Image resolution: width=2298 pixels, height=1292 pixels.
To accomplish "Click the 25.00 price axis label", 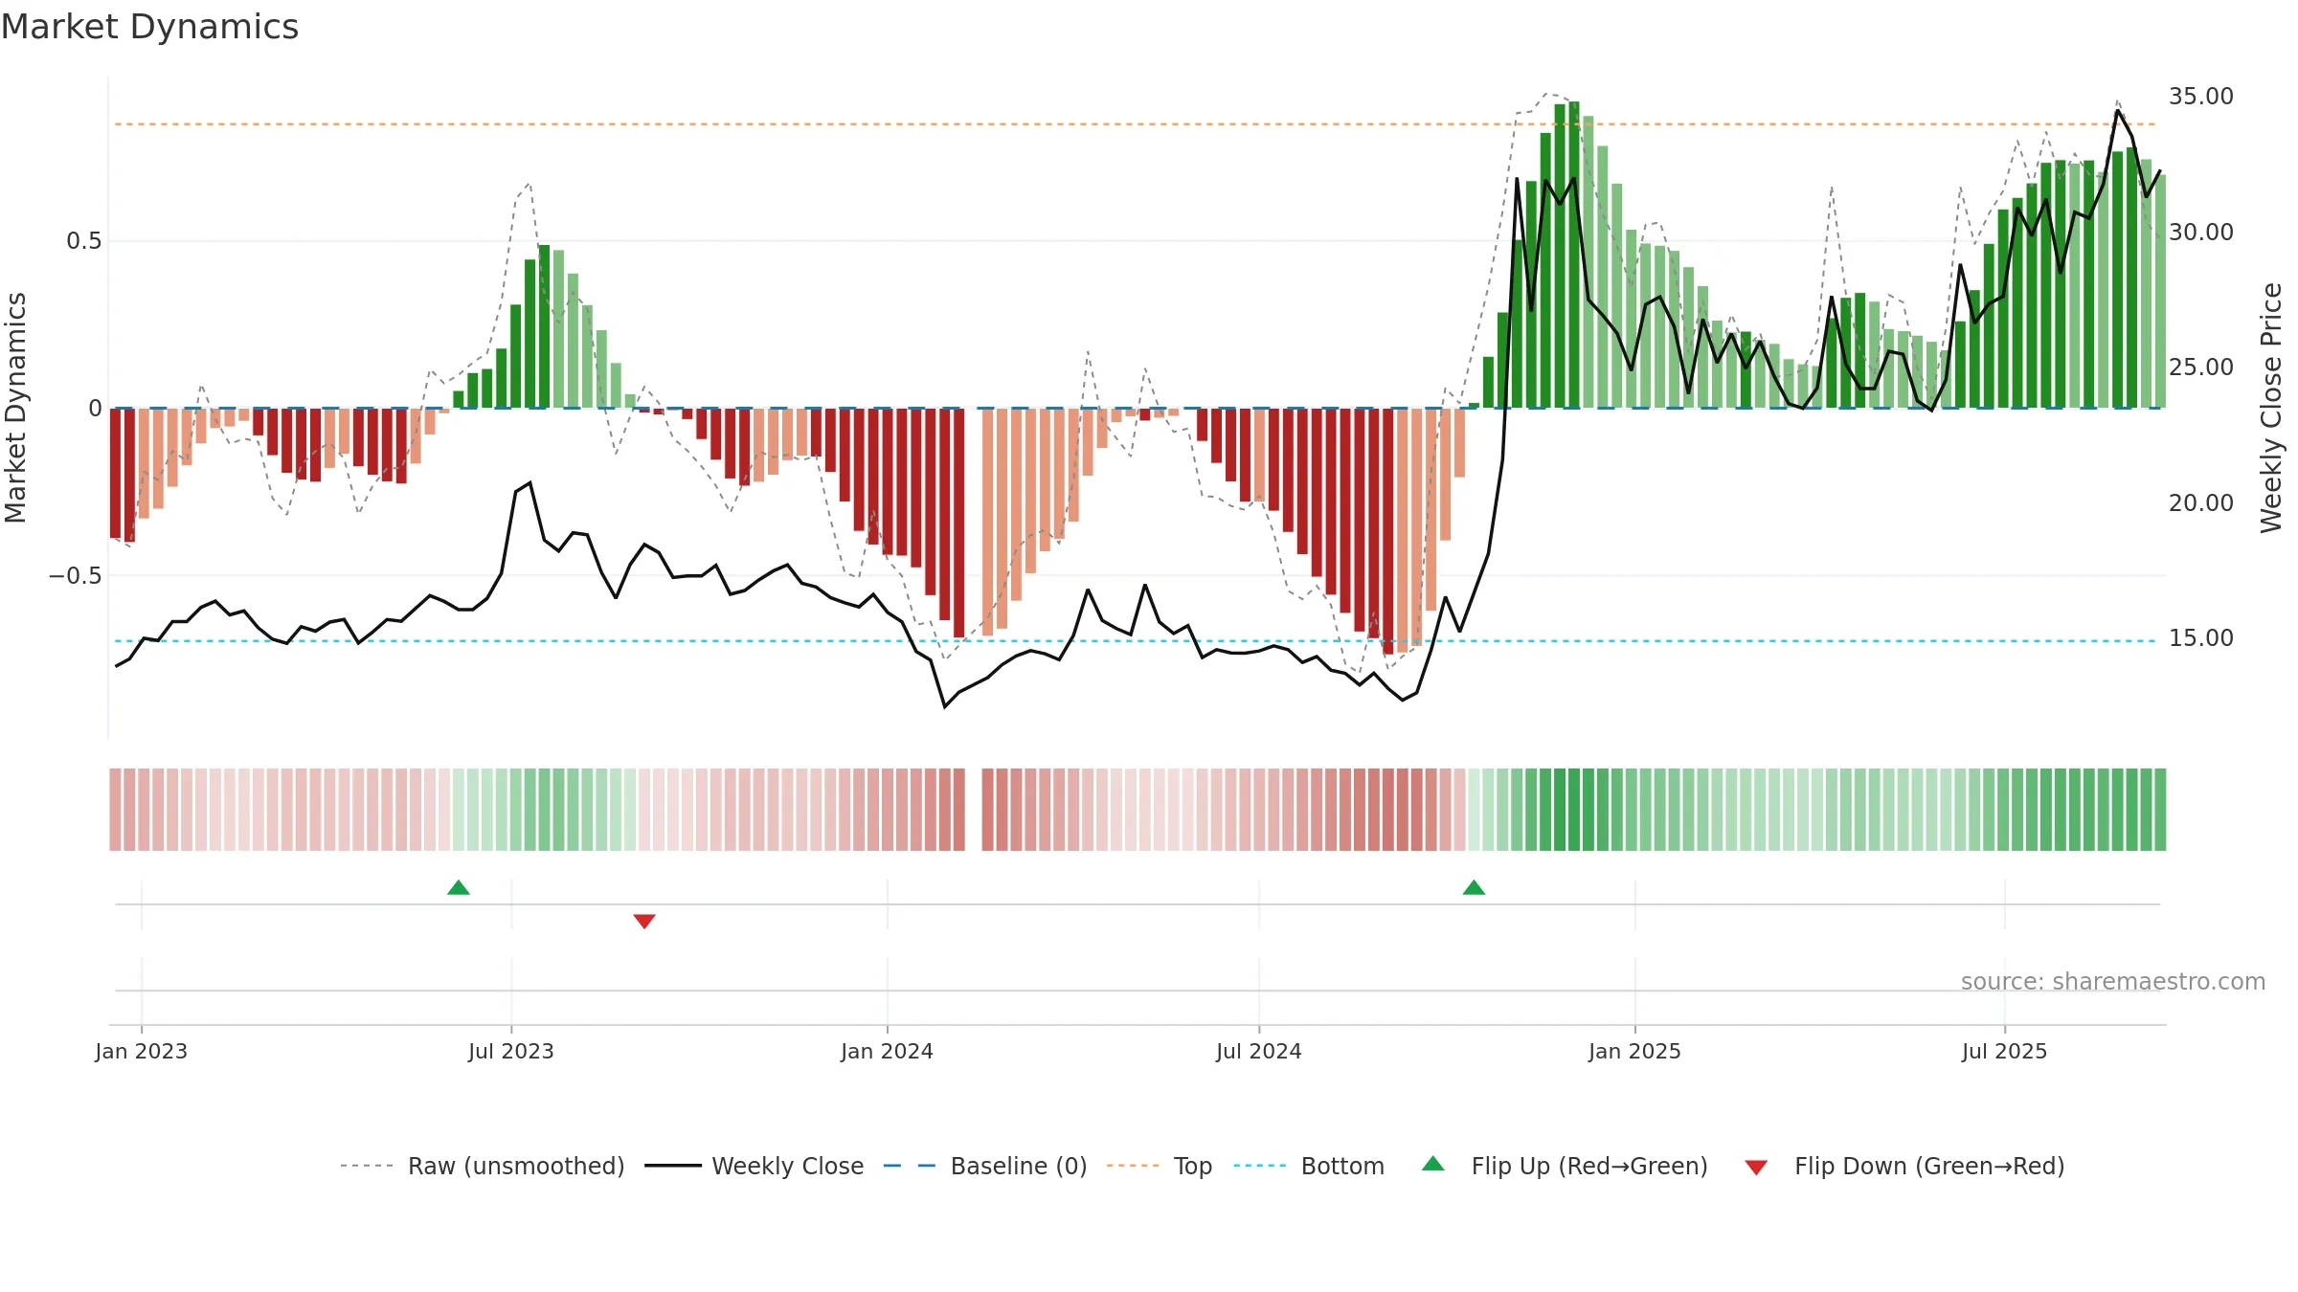I will point(2201,368).
